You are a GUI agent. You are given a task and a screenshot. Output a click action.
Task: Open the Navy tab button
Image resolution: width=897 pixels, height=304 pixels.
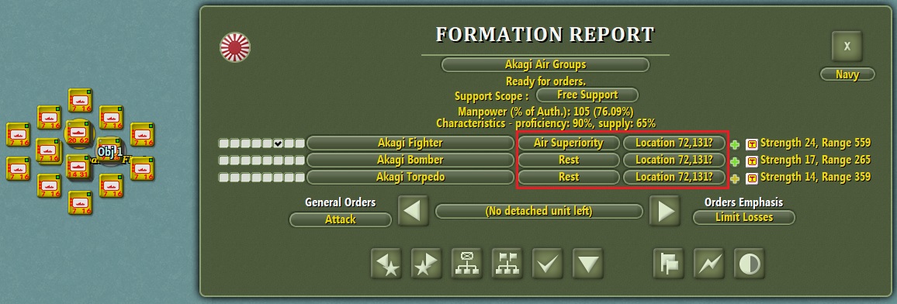pyautogui.click(x=847, y=74)
